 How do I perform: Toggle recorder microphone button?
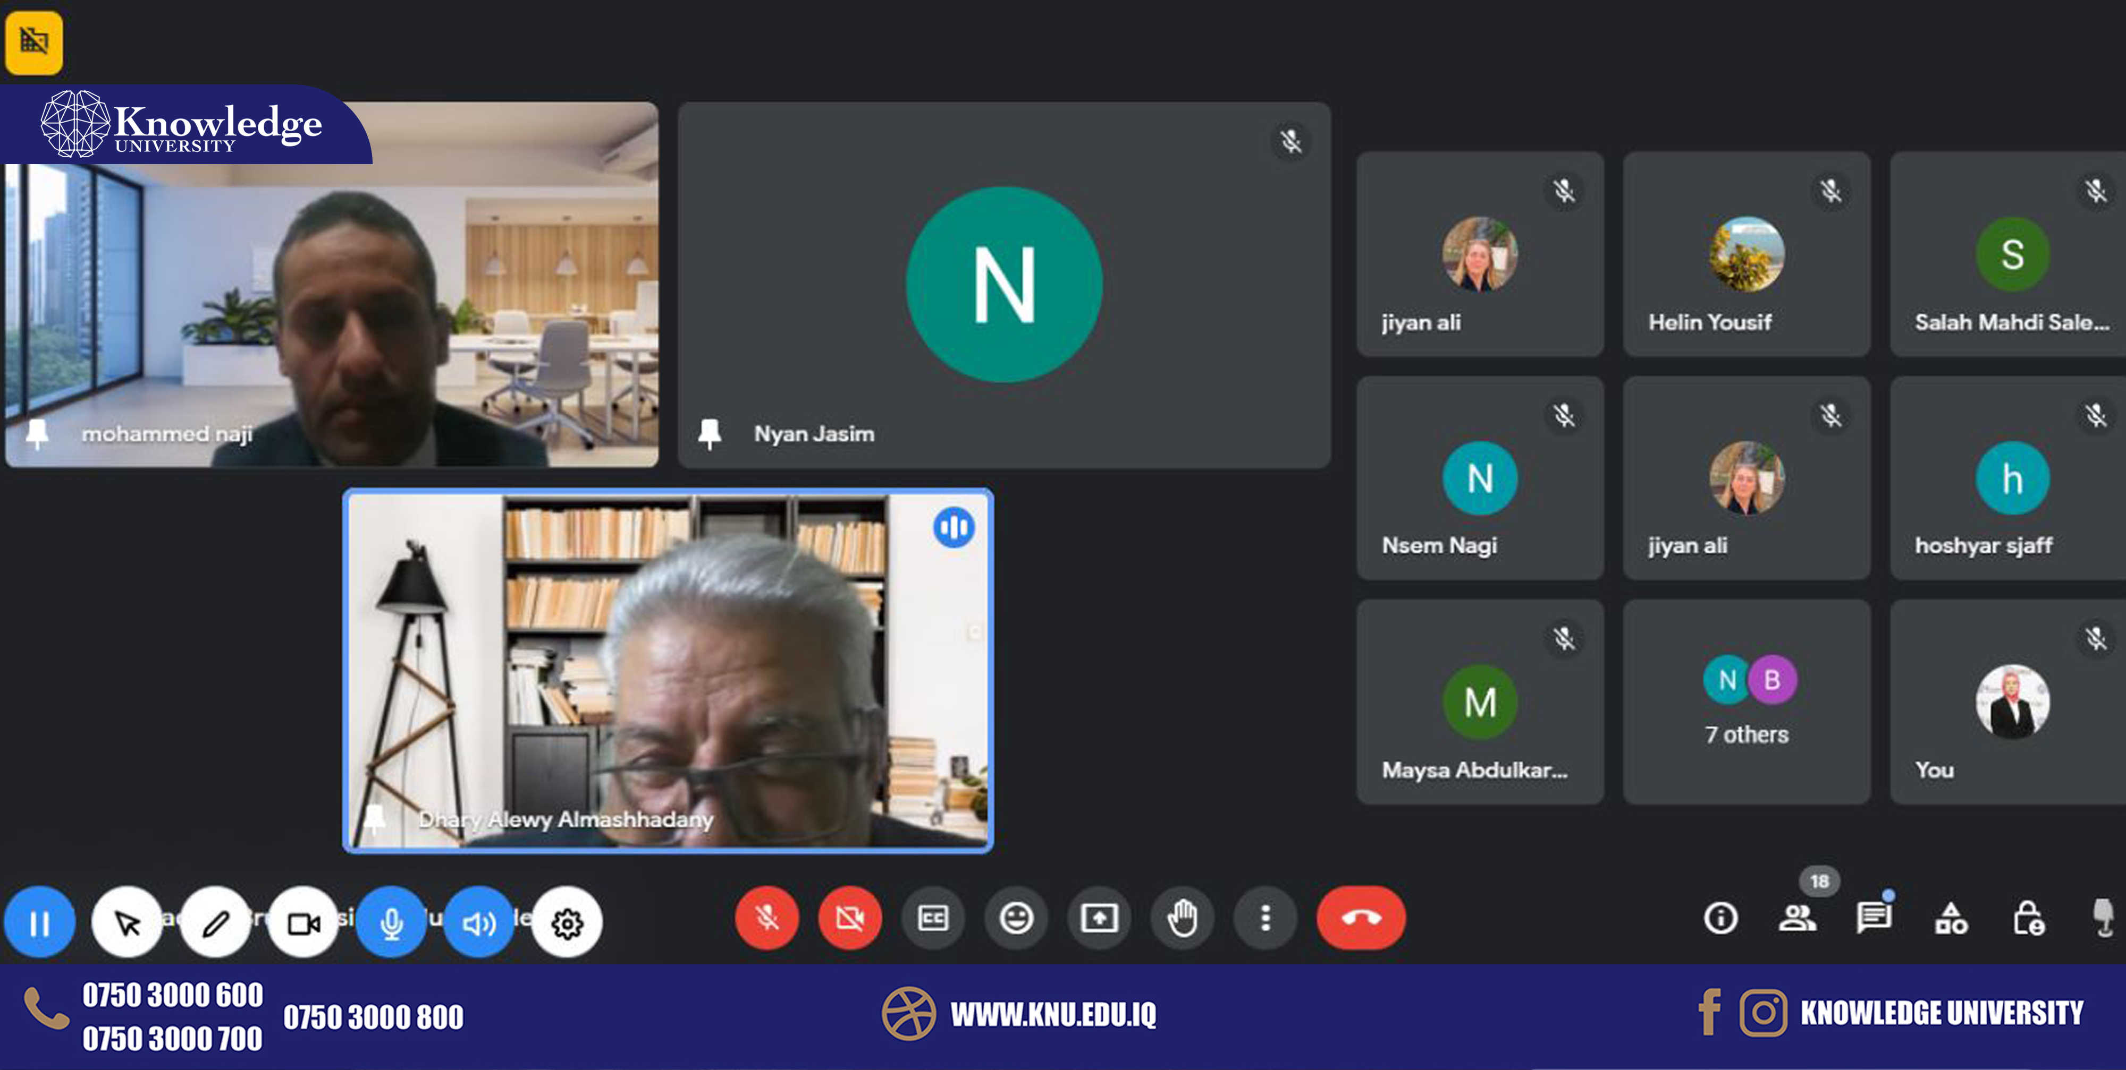391,922
